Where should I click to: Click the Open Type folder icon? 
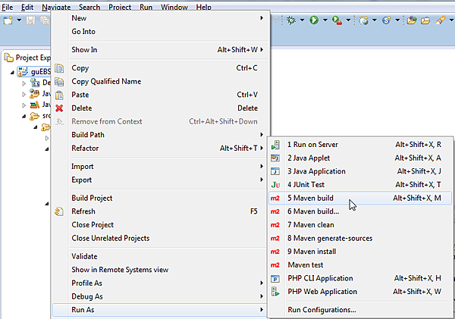coord(411,20)
